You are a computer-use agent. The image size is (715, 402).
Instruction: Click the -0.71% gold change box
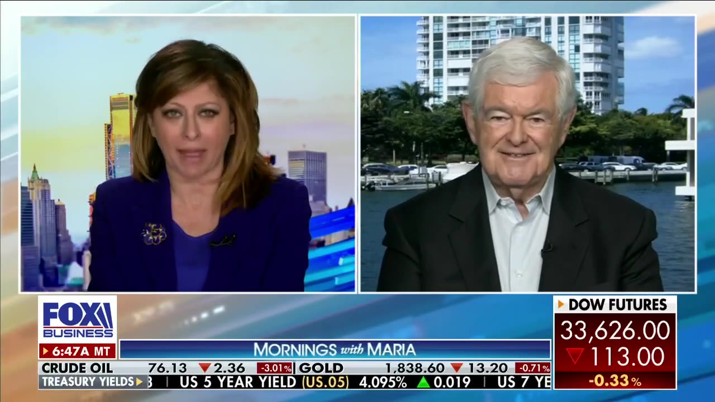533,368
